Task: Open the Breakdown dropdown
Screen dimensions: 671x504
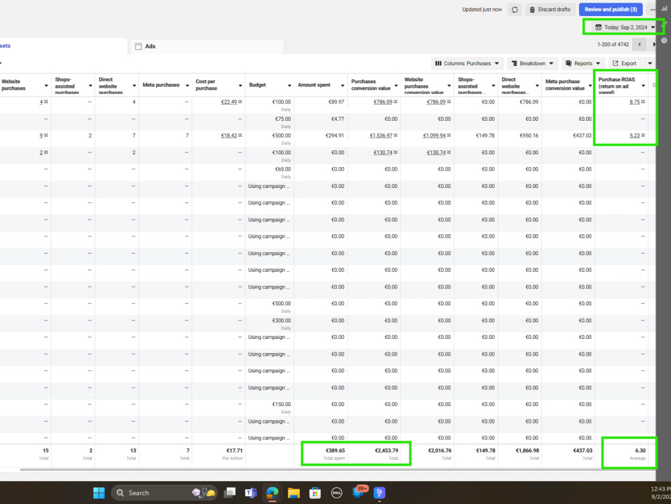Action: tap(532, 63)
